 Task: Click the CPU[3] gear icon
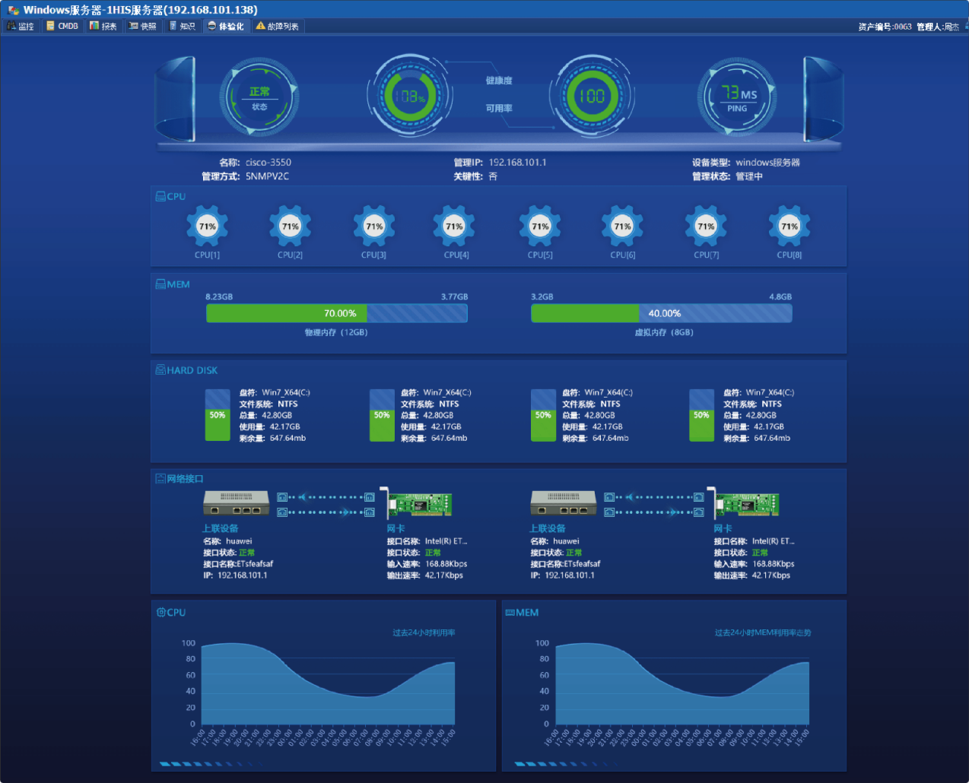[x=373, y=226]
